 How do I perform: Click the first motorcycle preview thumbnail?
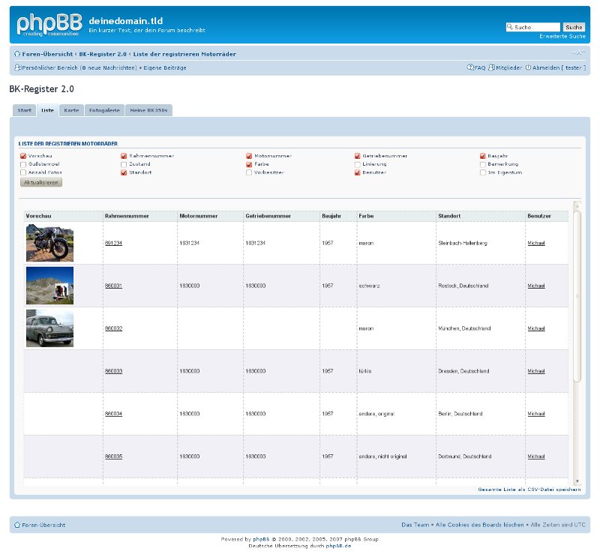pyautogui.click(x=49, y=243)
